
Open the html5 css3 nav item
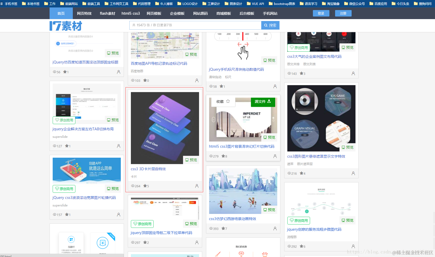pos(131,13)
